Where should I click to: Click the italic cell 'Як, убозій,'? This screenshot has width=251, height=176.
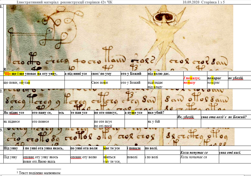[x=189, y=117]
